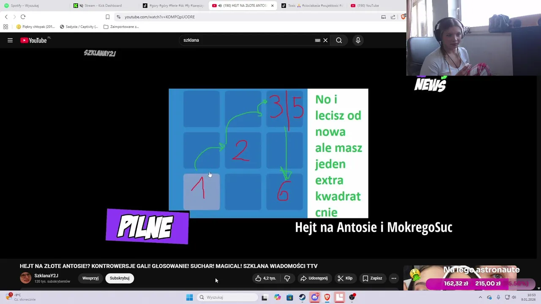Launch Copilot from the taskbar
Screen dimensions: 541x304
click(277, 297)
